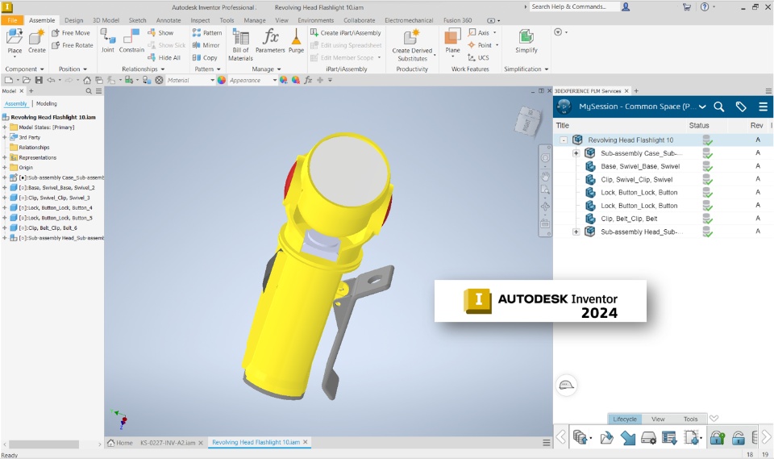Open the Fusion 360 ribbon tab
774x459 pixels.
pyautogui.click(x=458, y=20)
